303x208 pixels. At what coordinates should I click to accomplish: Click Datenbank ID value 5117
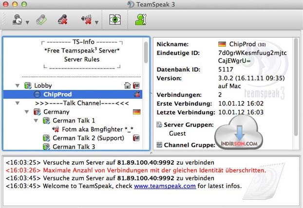coord(226,69)
